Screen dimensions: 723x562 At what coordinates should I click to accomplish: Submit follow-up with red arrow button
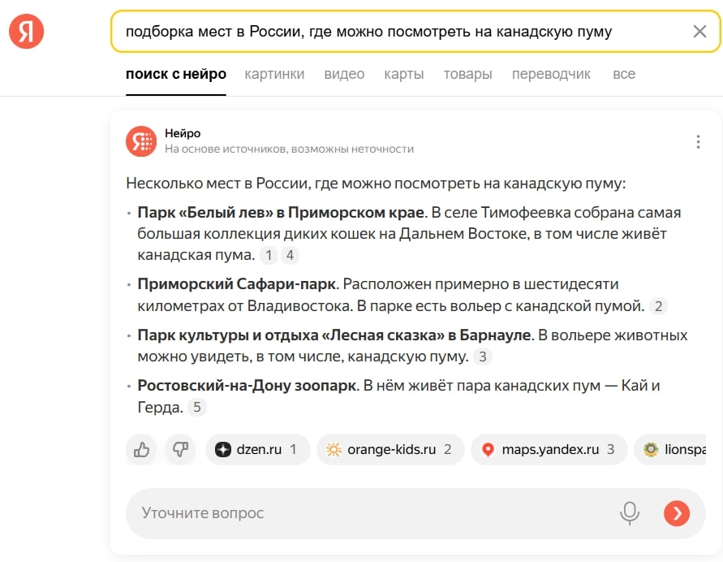point(677,513)
